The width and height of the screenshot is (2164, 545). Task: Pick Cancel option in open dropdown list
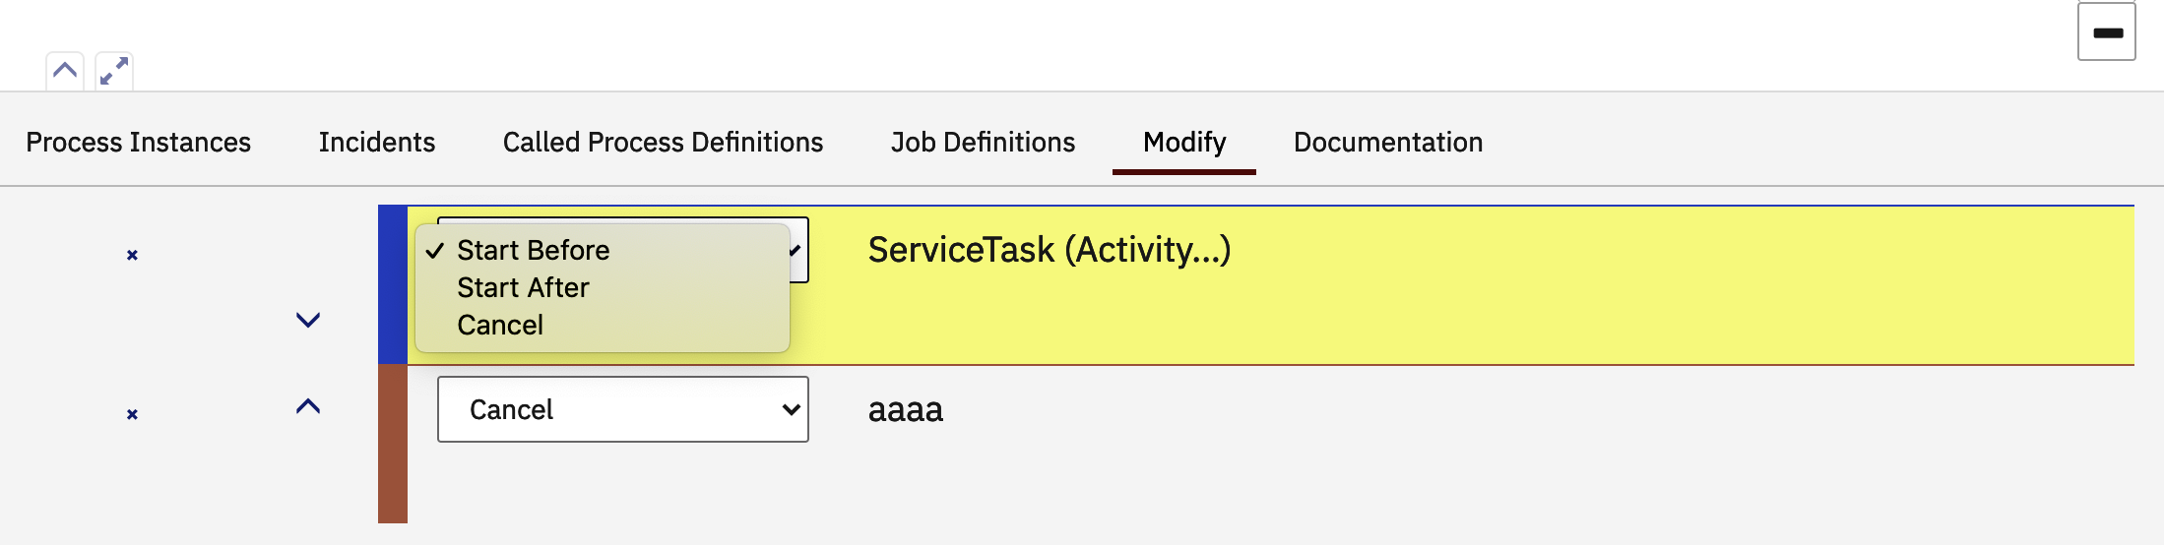tap(500, 325)
